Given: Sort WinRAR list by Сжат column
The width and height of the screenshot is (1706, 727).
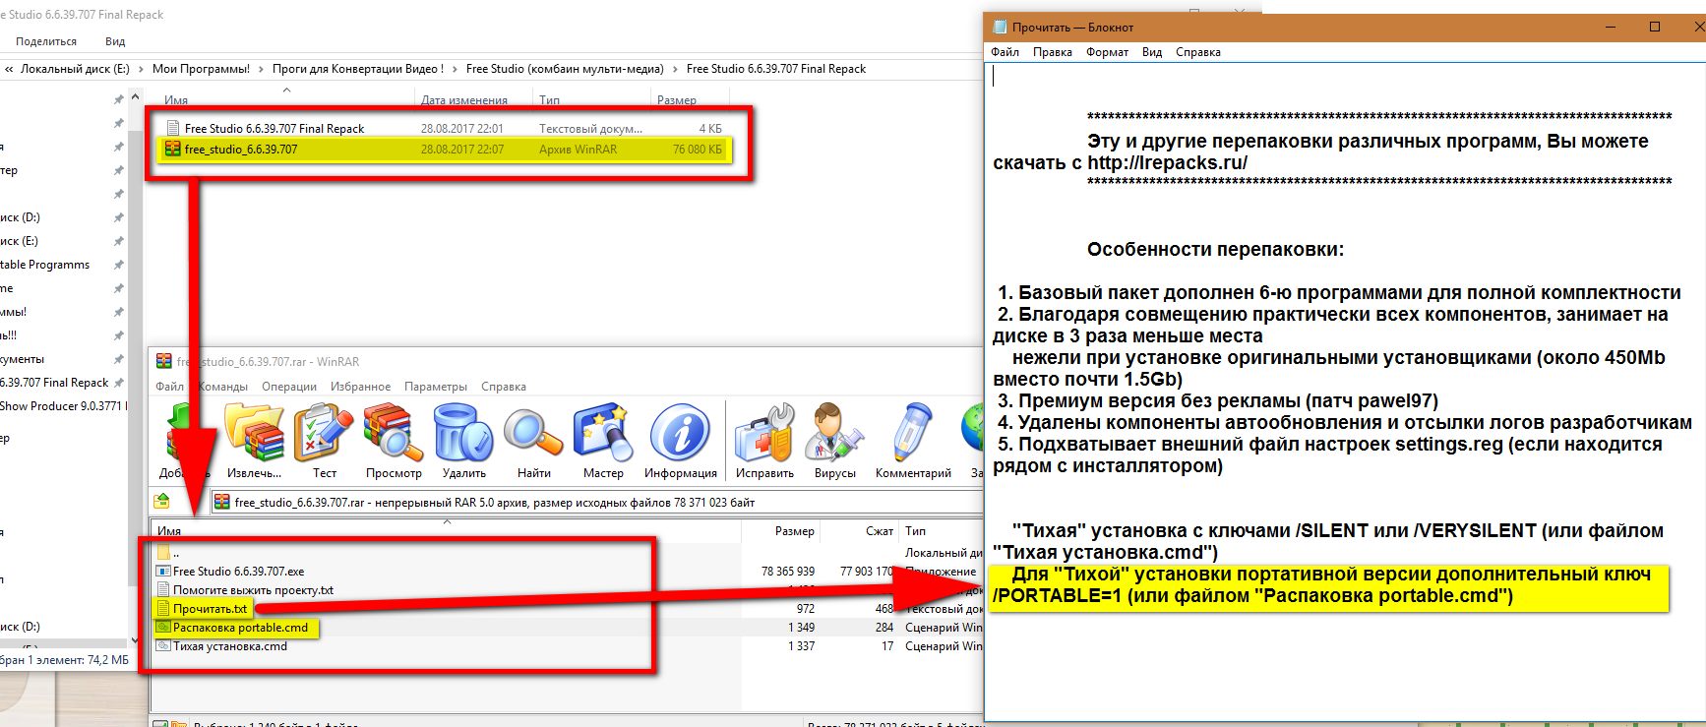Looking at the screenshot, I should pyautogui.click(x=880, y=531).
